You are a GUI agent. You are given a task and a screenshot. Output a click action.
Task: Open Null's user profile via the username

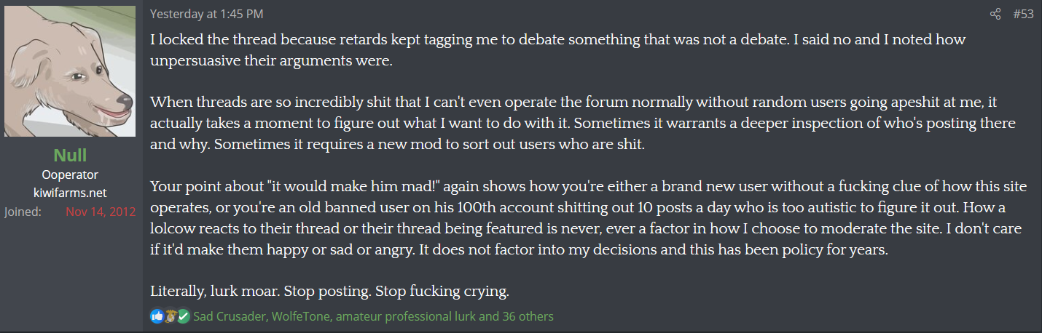(70, 156)
